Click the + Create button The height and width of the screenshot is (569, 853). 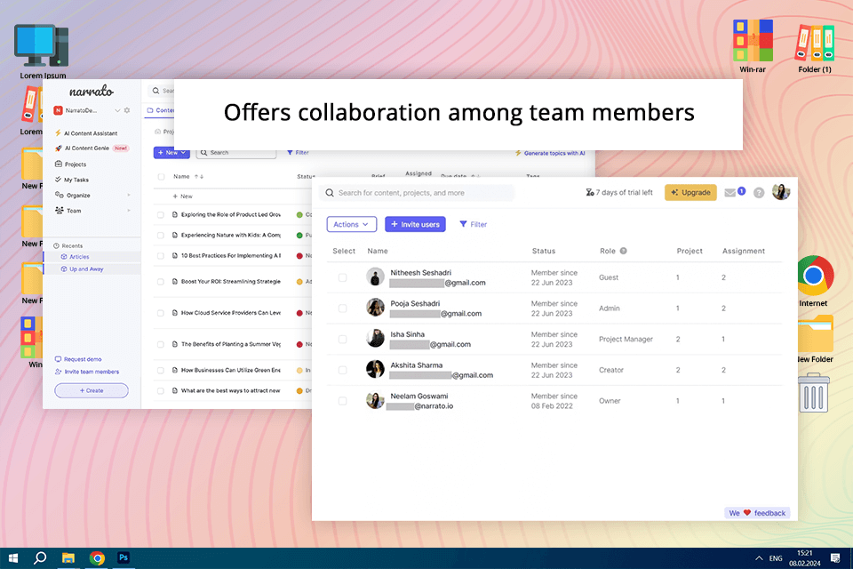point(92,390)
